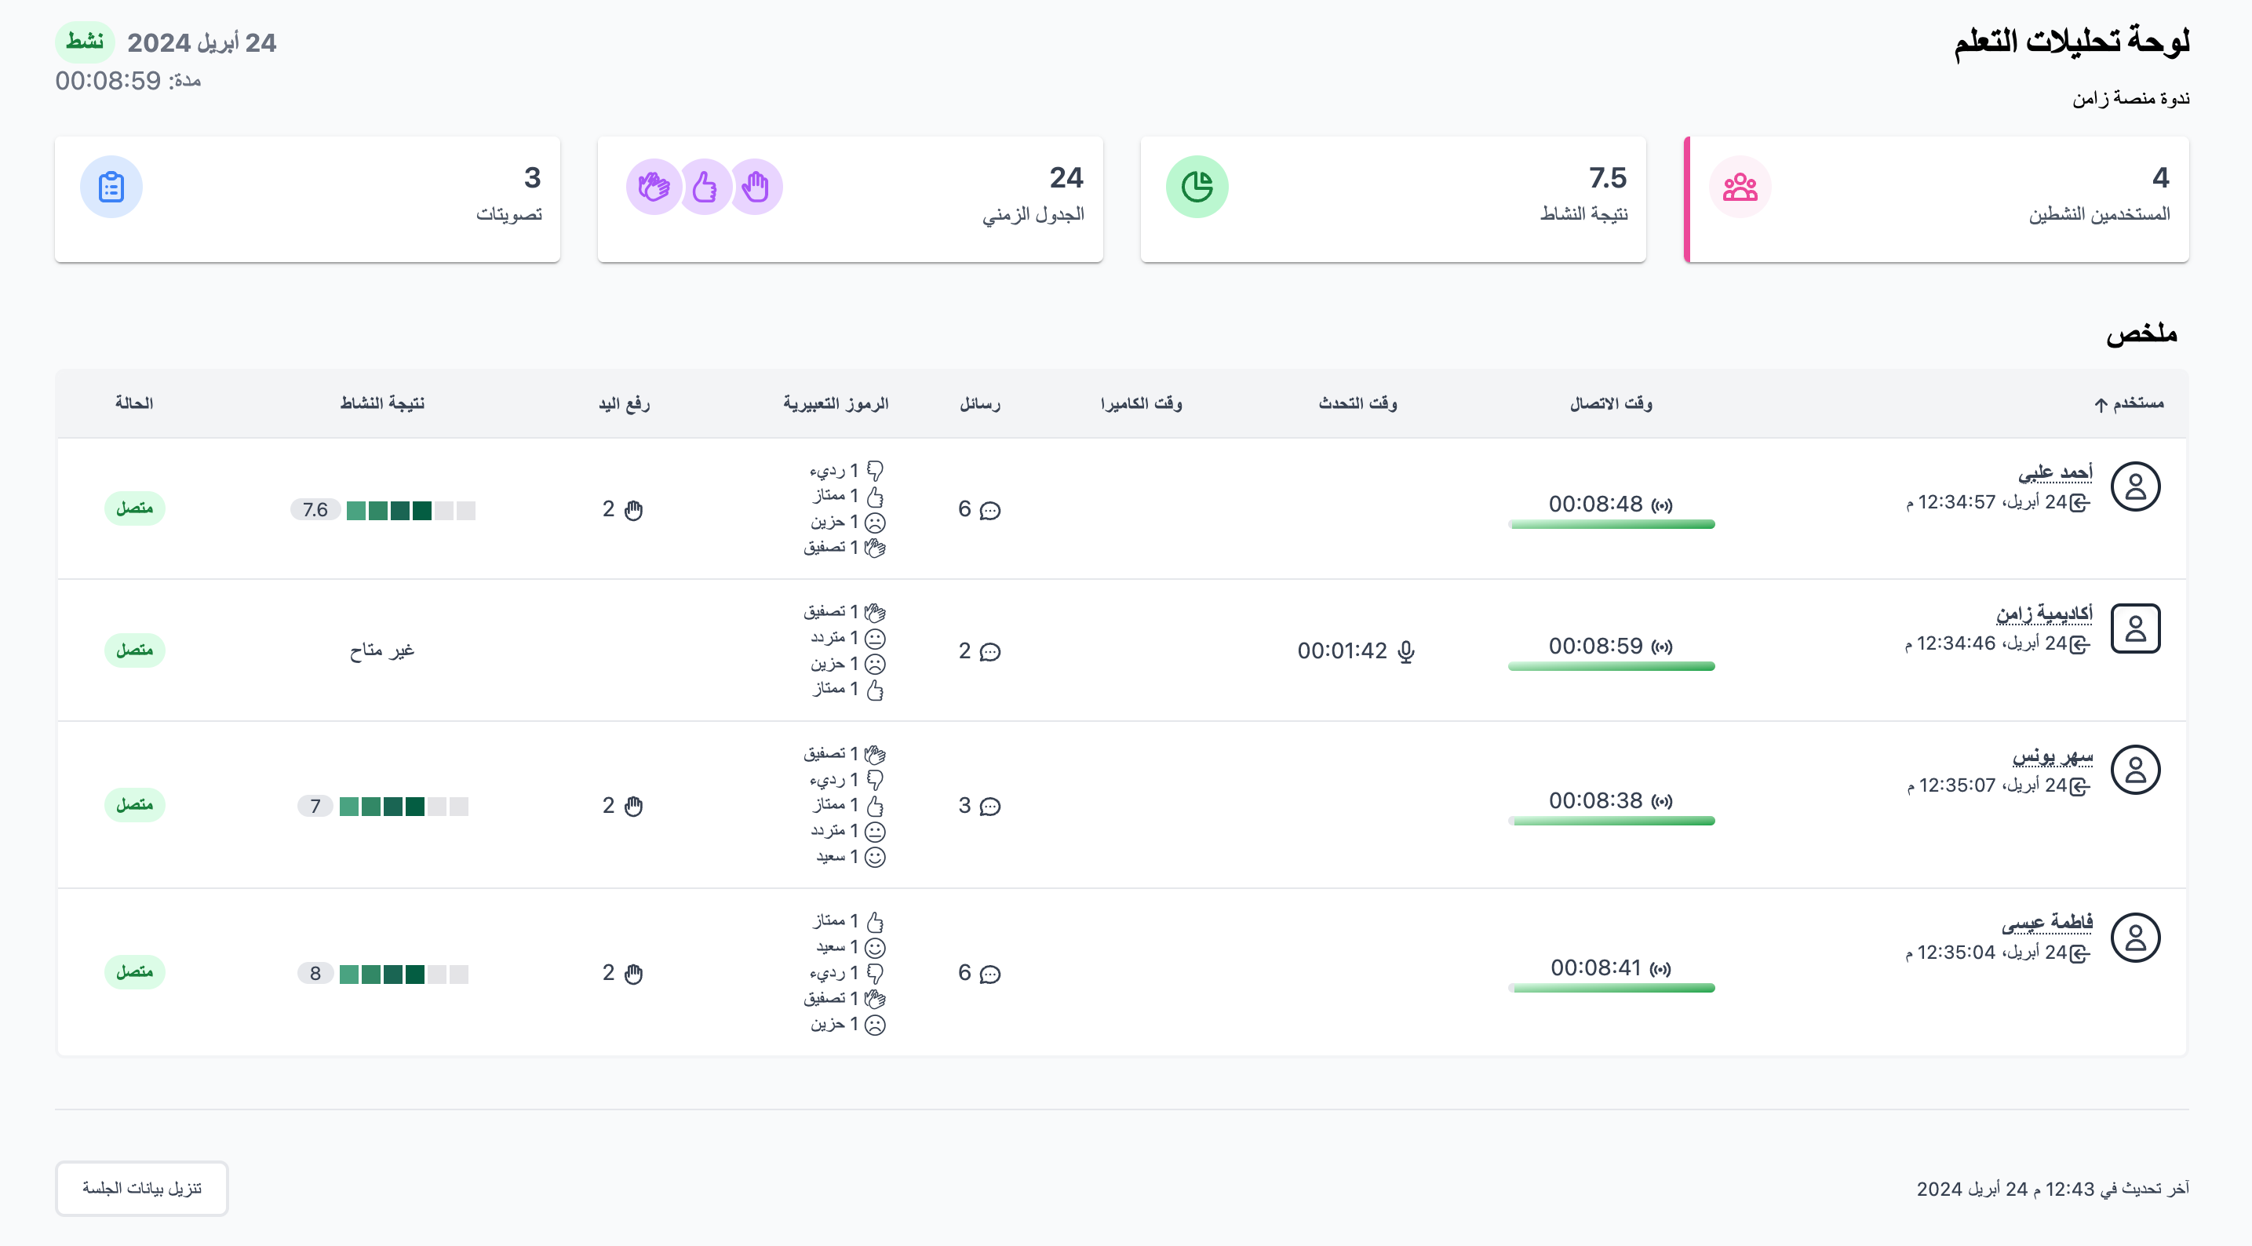Click the chat bubble icon in أحمد علي's row

point(989,510)
